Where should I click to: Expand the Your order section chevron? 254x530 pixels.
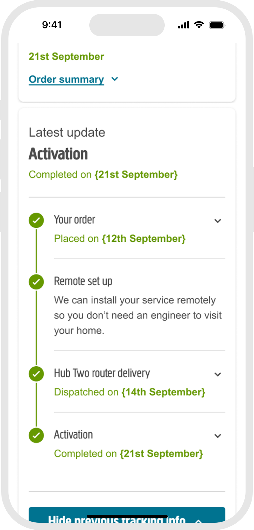[x=218, y=221]
